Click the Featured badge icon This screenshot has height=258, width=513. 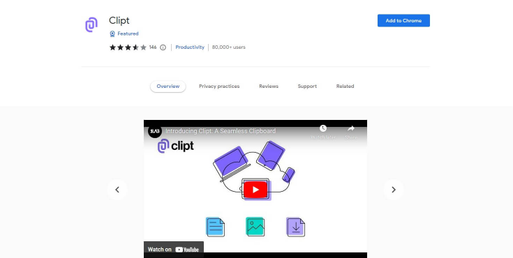pos(112,33)
